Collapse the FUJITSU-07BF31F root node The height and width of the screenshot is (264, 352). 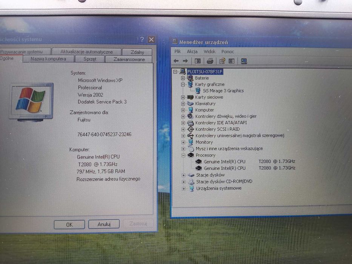click(175, 72)
